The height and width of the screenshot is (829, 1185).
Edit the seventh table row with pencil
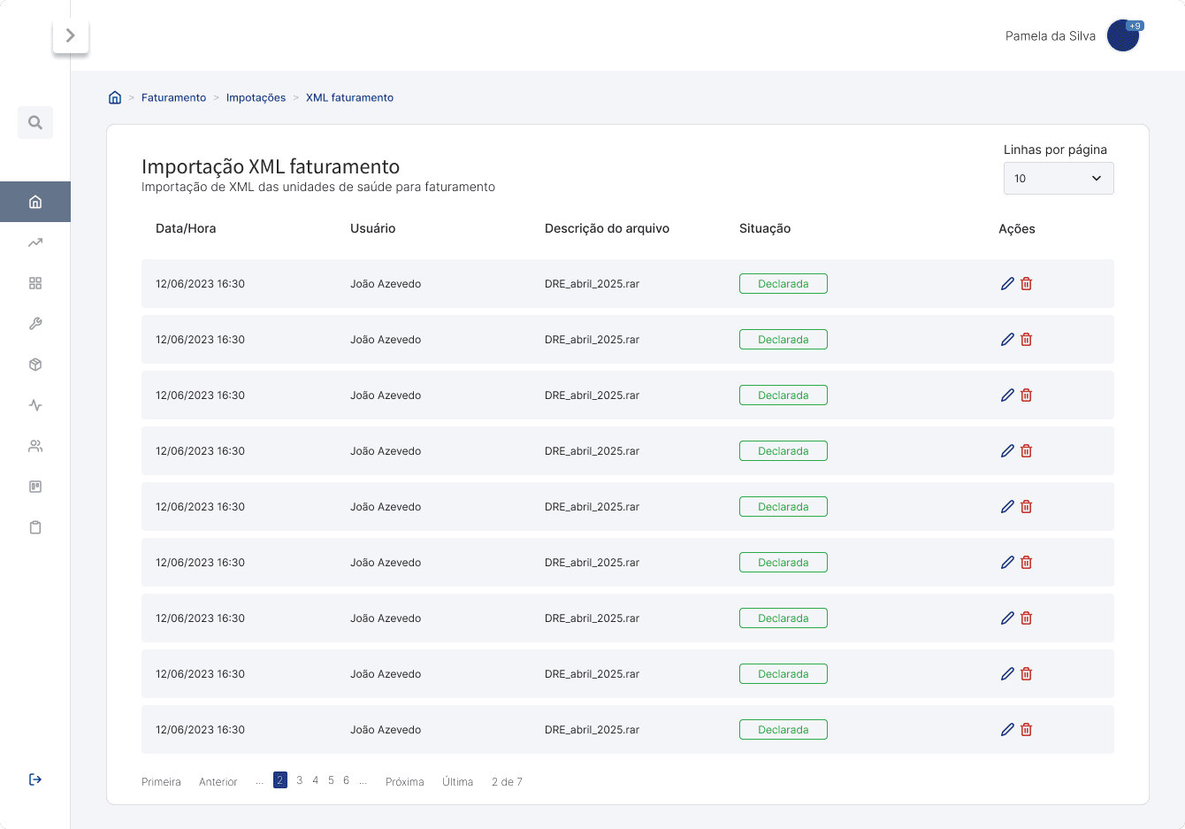coord(1007,618)
